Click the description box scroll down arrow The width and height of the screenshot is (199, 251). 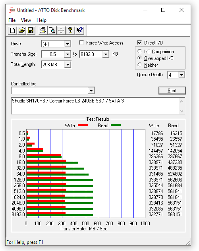coord(182,111)
